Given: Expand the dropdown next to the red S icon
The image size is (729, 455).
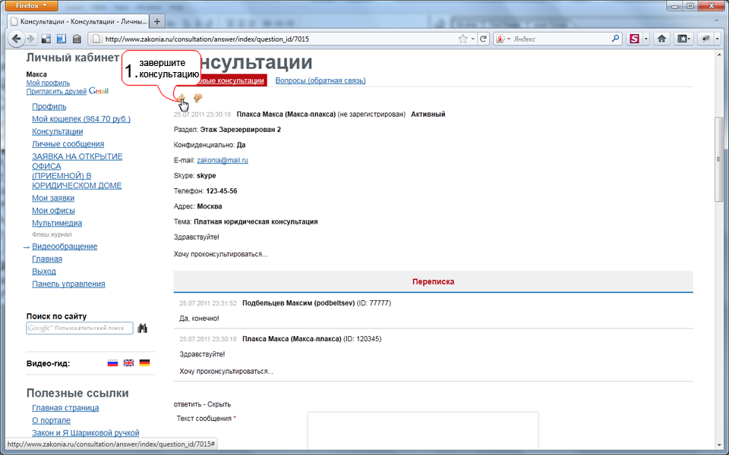Looking at the screenshot, I should [645, 39].
